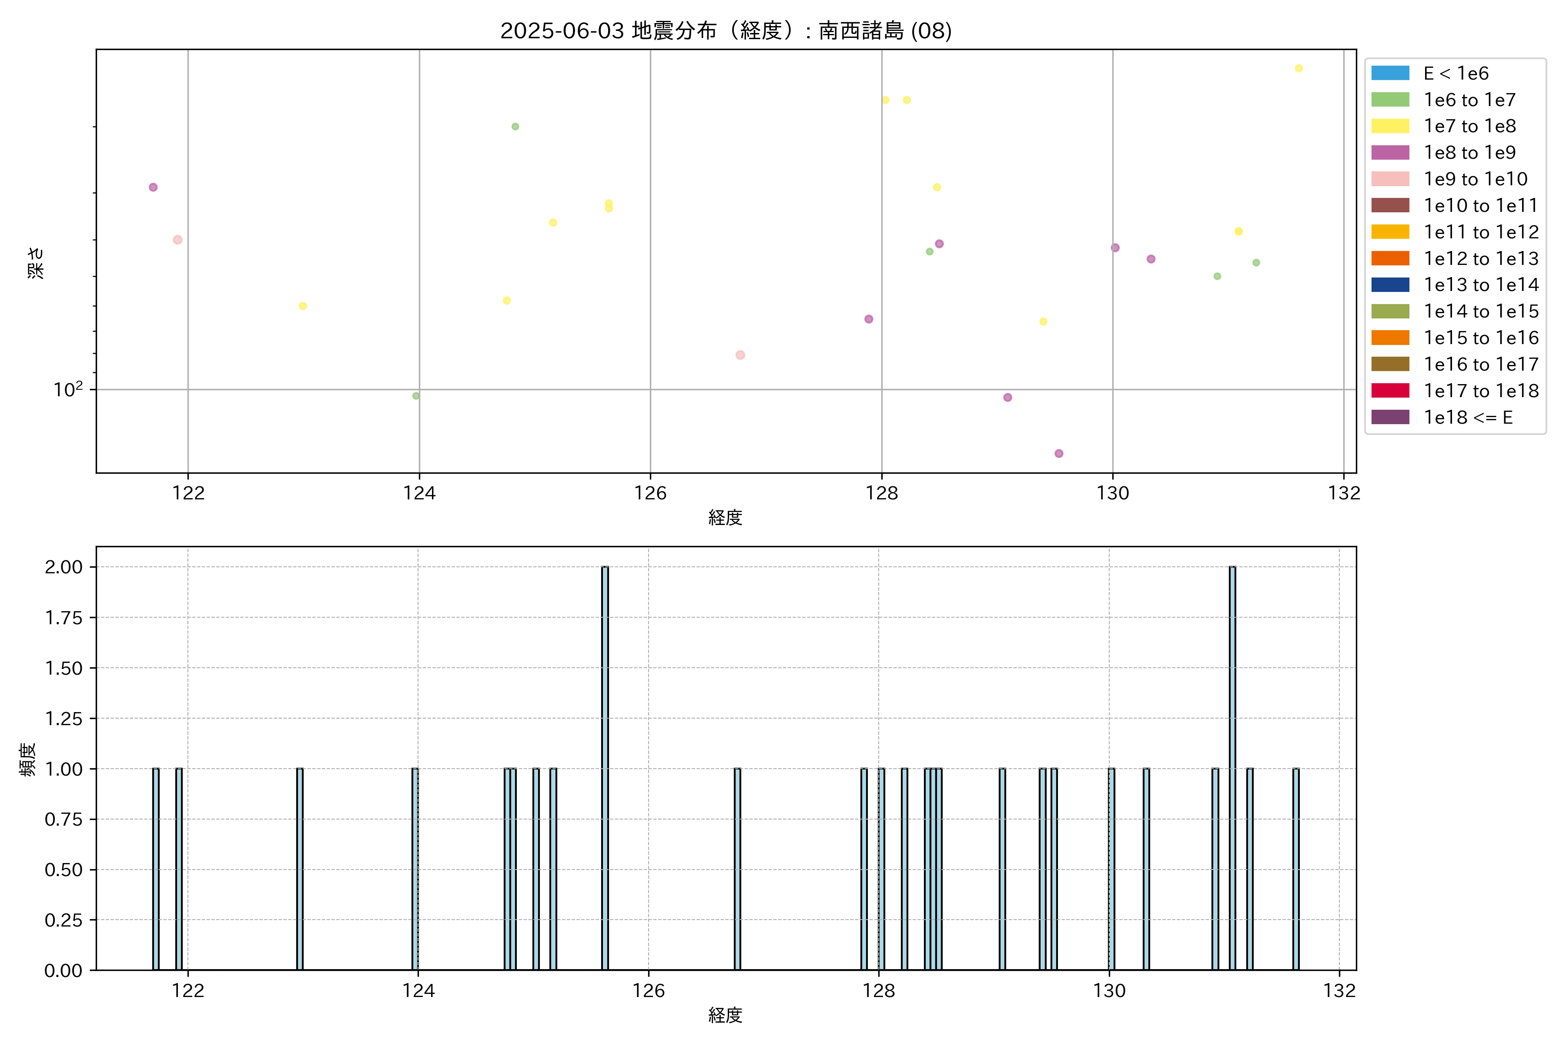Click the pink '1e9 to 1e10' legend swatch
Viewport: 1566px width, 1044px height.
point(1390,179)
